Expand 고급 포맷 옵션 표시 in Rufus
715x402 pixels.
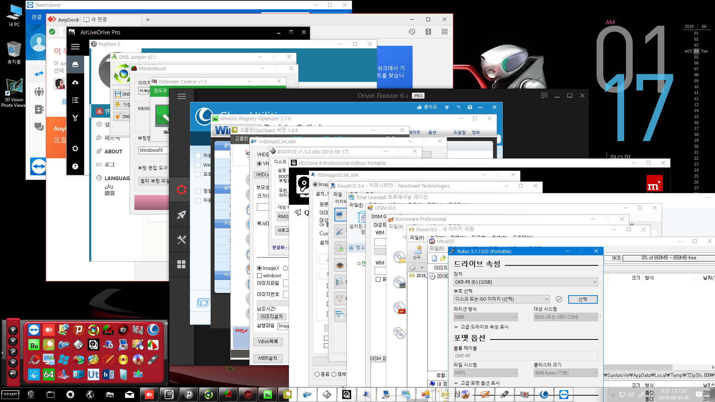(x=476, y=383)
